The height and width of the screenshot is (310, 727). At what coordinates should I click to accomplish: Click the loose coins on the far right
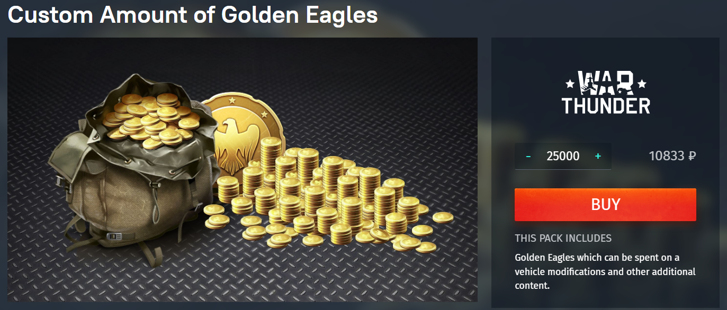coord(443,217)
